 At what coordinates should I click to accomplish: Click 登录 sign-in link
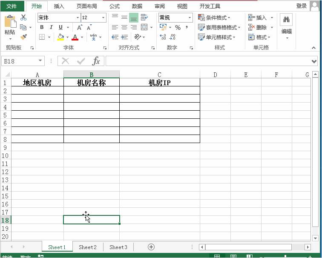(x=302, y=6)
